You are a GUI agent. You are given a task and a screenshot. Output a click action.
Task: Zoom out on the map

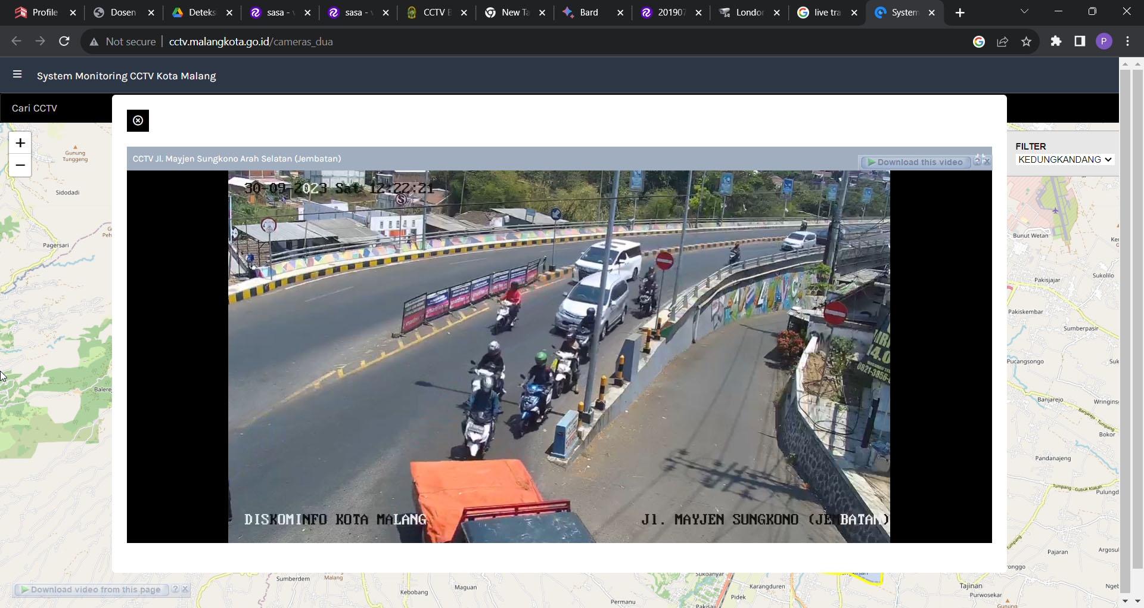click(x=20, y=165)
